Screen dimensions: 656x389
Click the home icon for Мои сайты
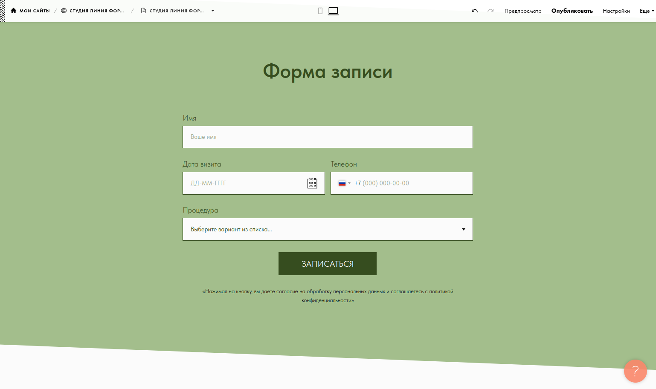click(x=14, y=11)
